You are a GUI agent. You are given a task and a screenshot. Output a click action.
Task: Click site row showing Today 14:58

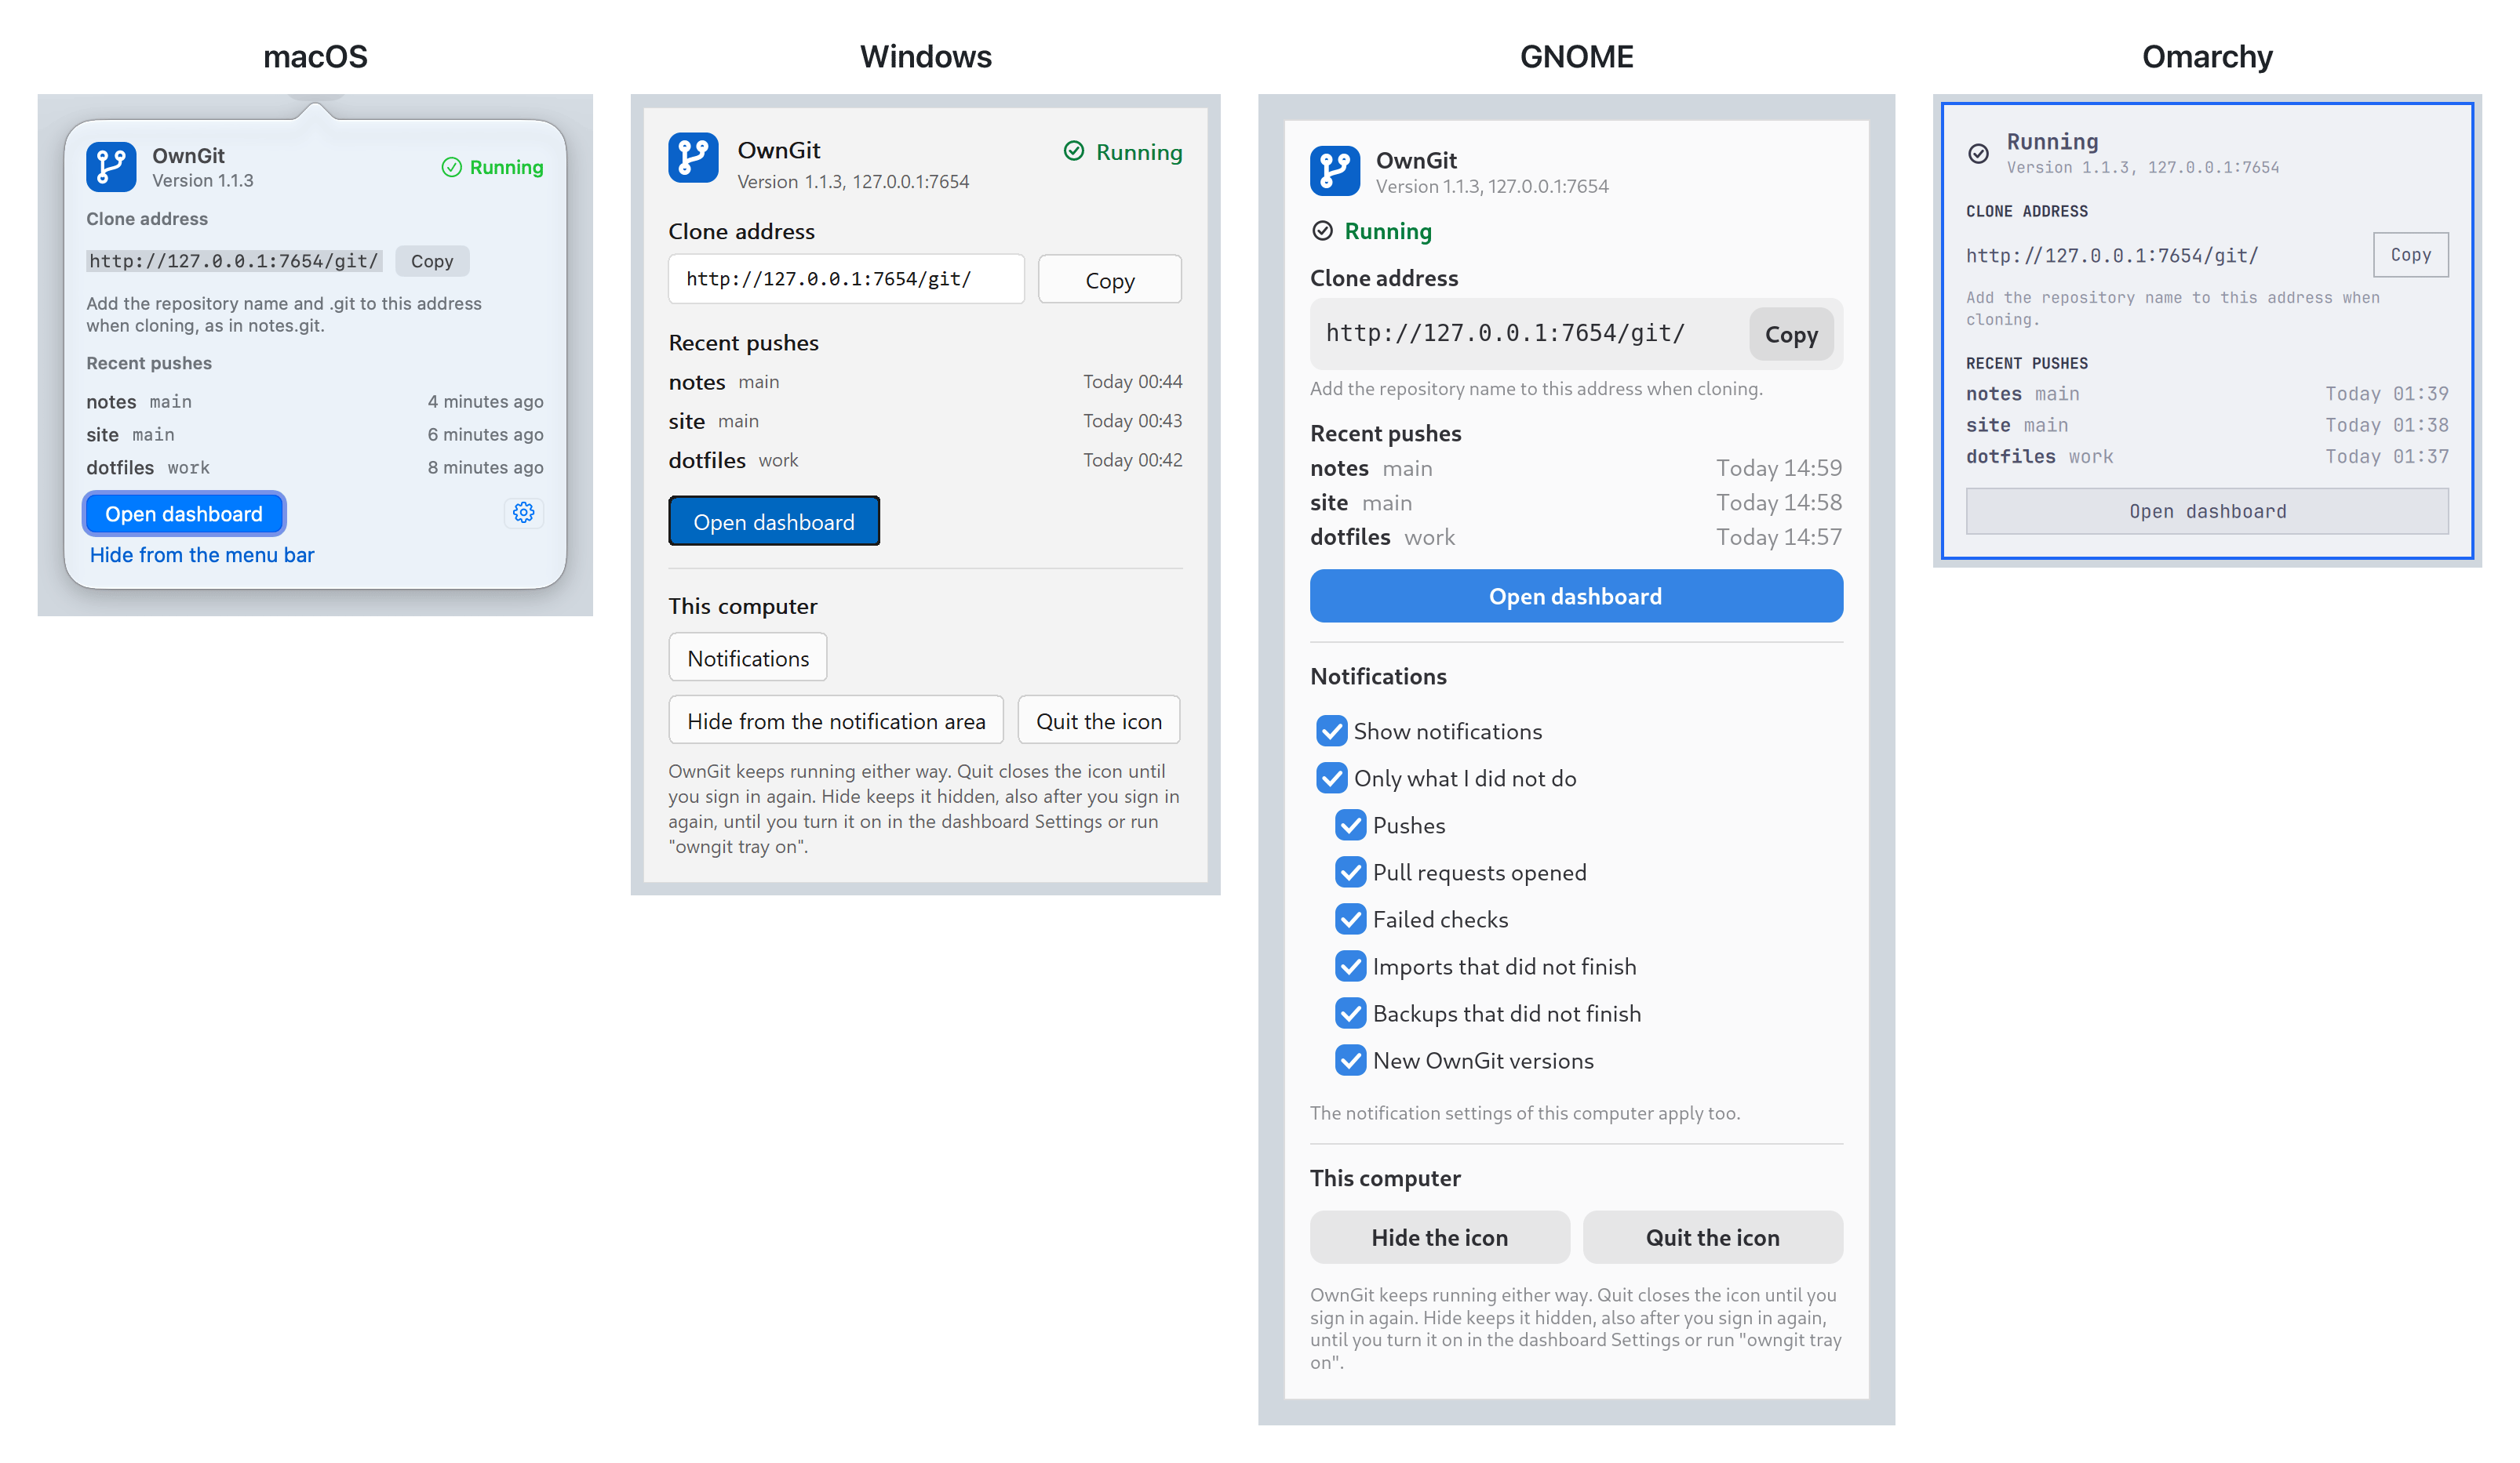point(1576,503)
